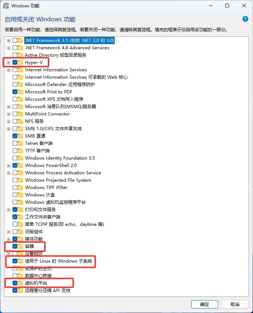This screenshot has height=313, width=253.
Task: Expand the .NET Framework 3.5 node
Action: [x=8, y=40]
